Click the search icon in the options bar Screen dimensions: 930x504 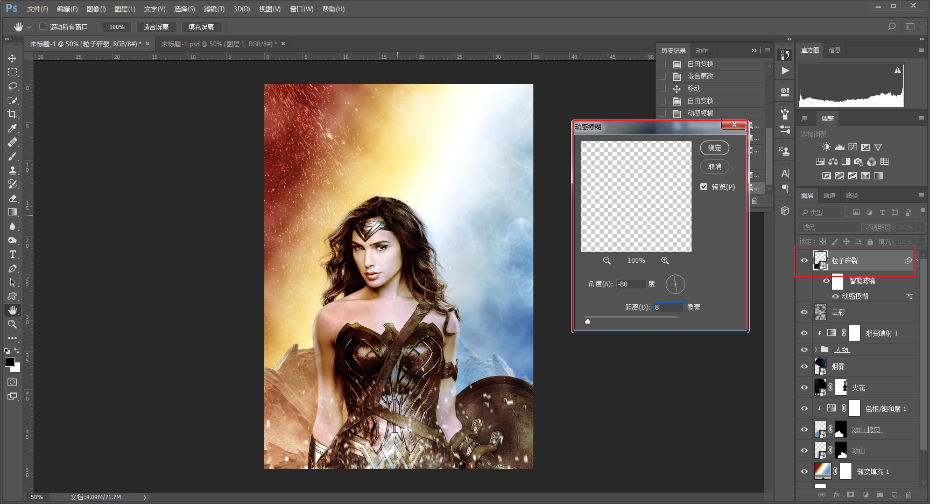(892, 26)
